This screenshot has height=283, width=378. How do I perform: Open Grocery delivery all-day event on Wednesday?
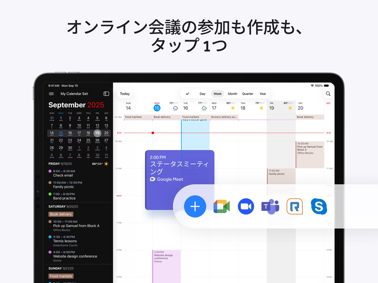point(224,117)
